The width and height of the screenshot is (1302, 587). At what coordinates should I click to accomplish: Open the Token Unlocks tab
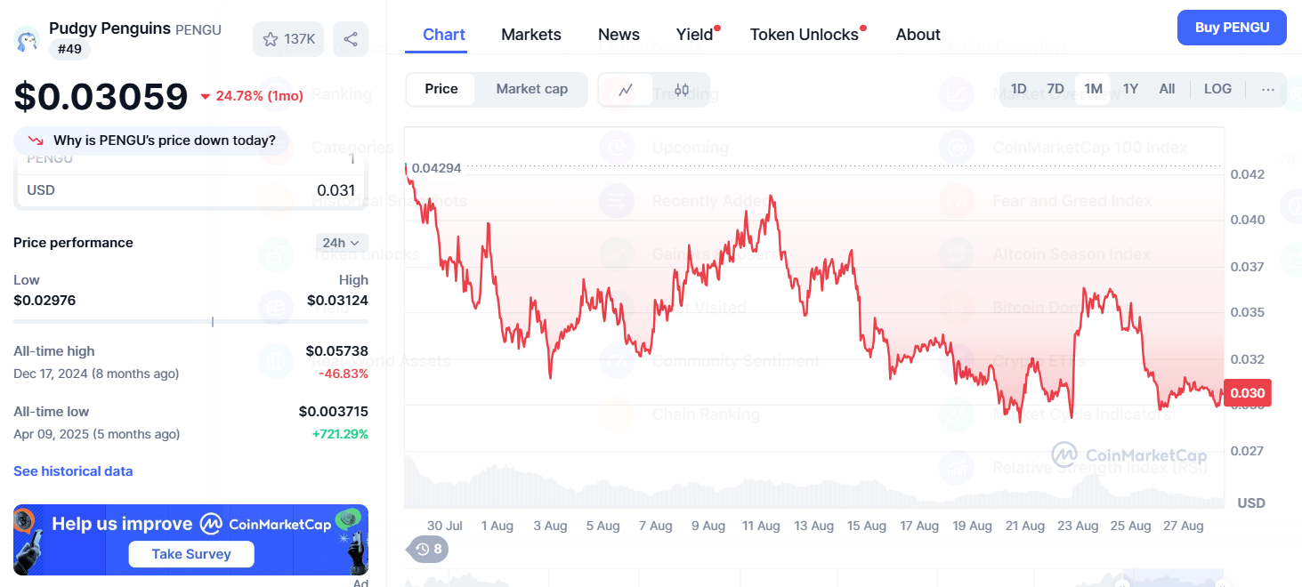804,35
